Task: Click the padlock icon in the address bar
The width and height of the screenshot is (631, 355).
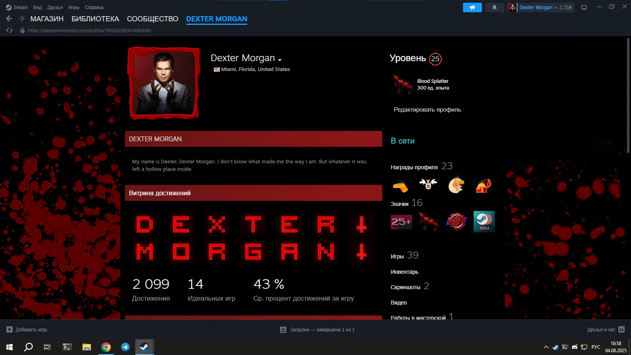Action: coord(22,30)
